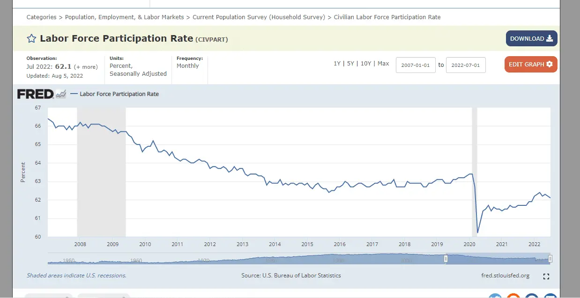The width and height of the screenshot is (580, 298).
Task: Open the Edit Graph panel
Action: coord(530,65)
